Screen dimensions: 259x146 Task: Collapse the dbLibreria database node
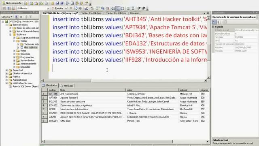click(11, 34)
